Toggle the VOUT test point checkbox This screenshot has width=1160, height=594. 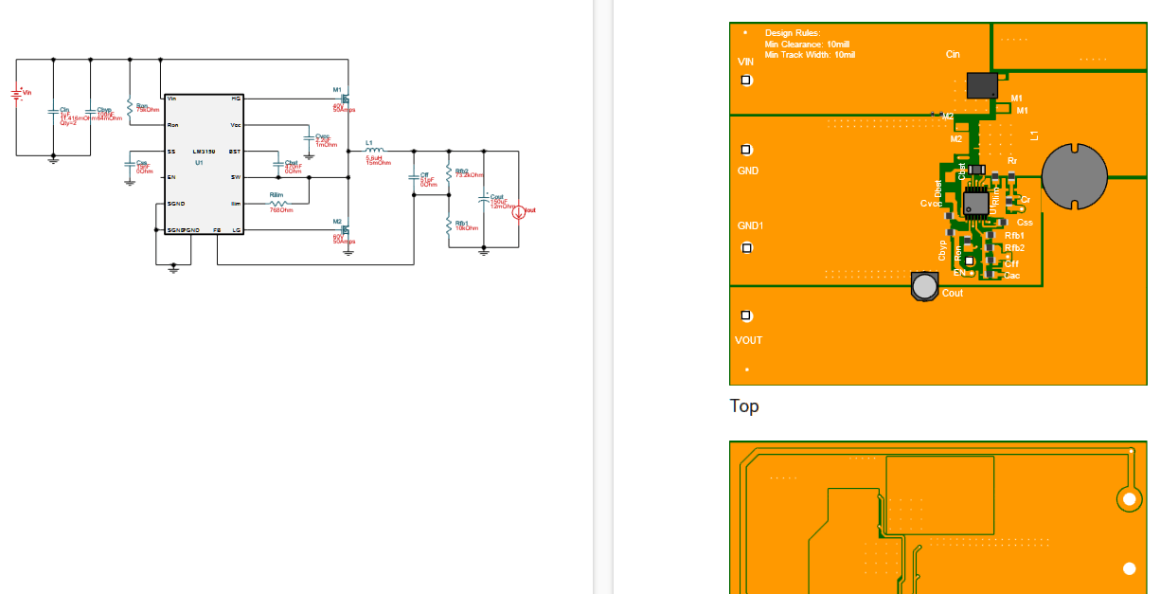(746, 315)
